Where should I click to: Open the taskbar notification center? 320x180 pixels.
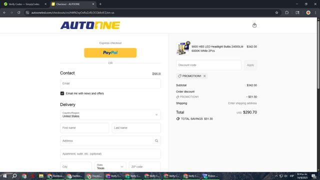pyautogui.click(x=314, y=176)
